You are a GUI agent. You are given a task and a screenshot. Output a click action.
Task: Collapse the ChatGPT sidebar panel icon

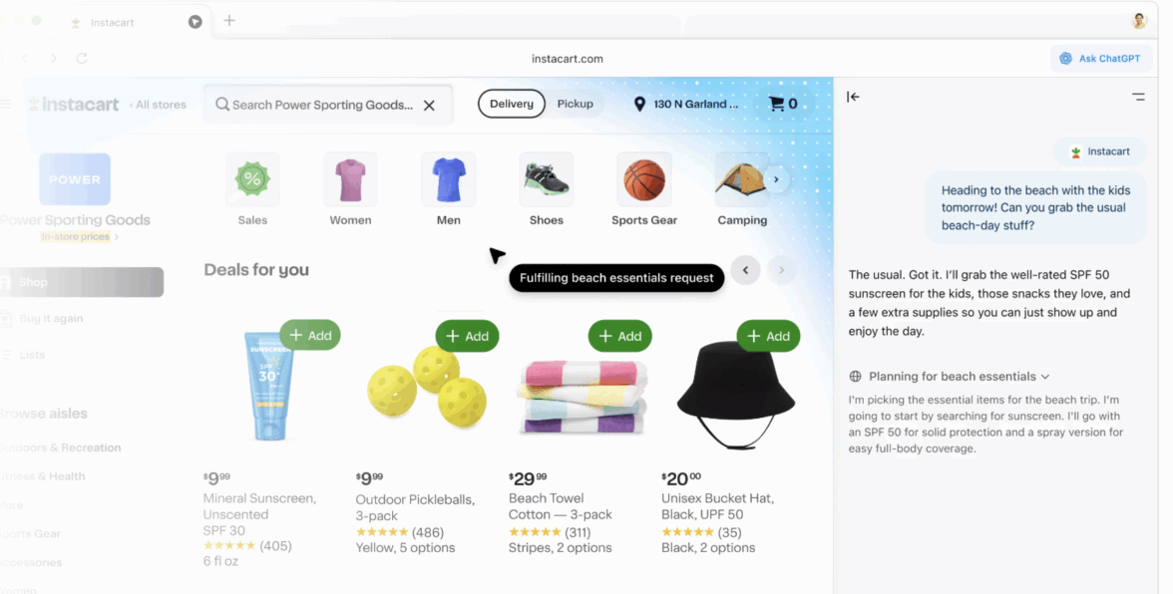853,97
